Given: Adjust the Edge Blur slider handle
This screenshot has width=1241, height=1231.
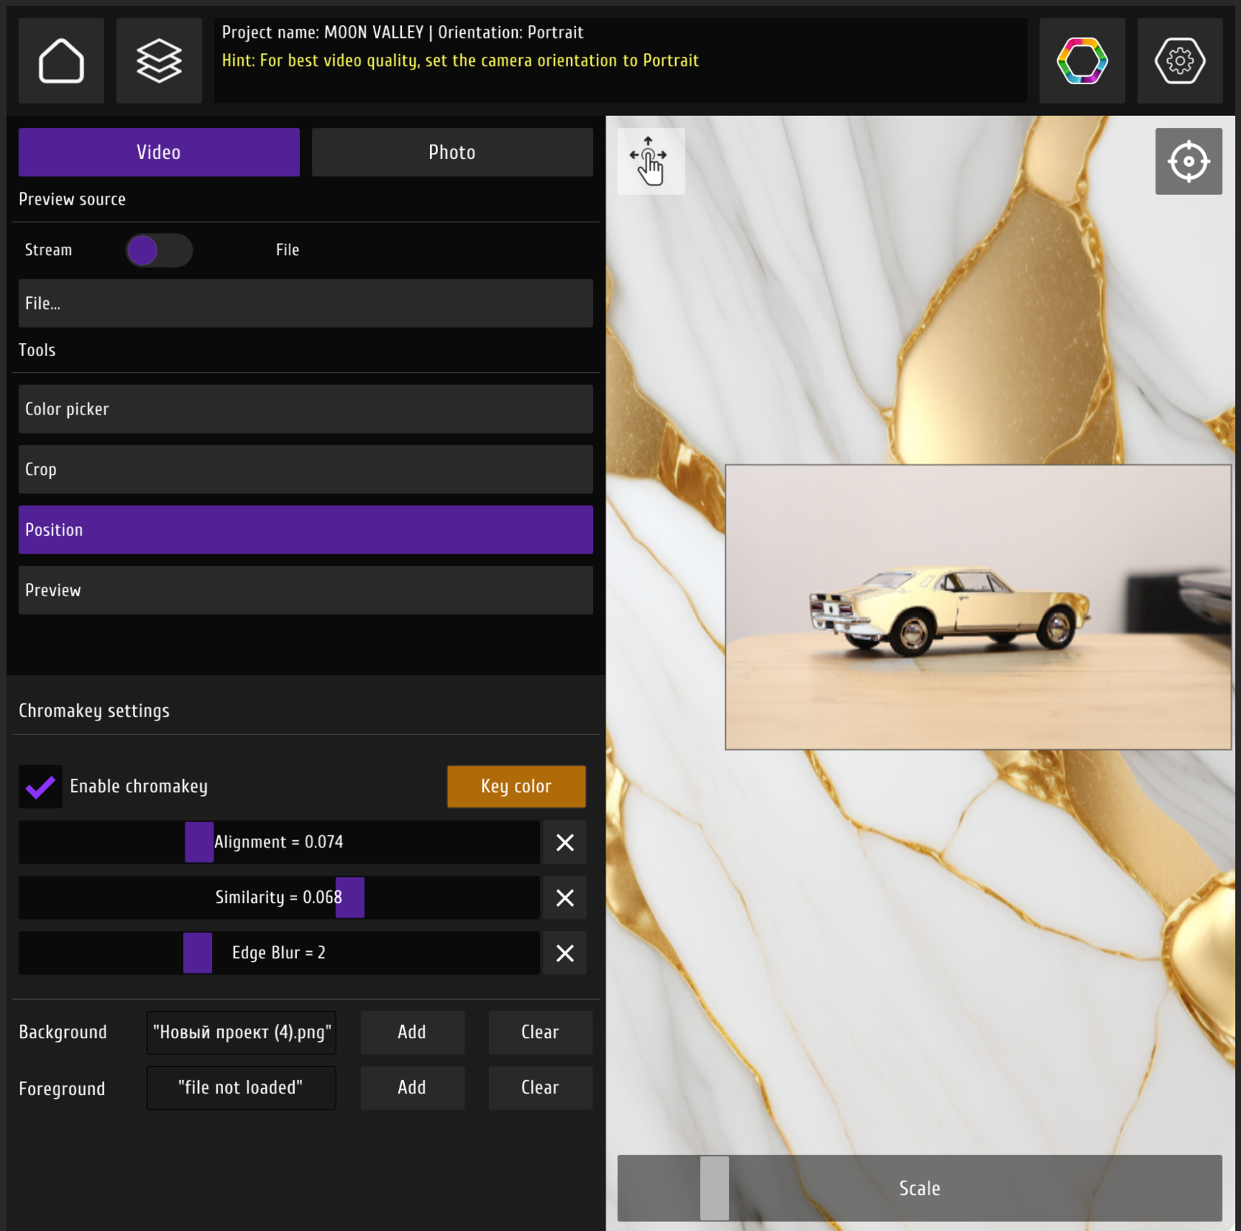Looking at the screenshot, I should click(x=197, y=953).
